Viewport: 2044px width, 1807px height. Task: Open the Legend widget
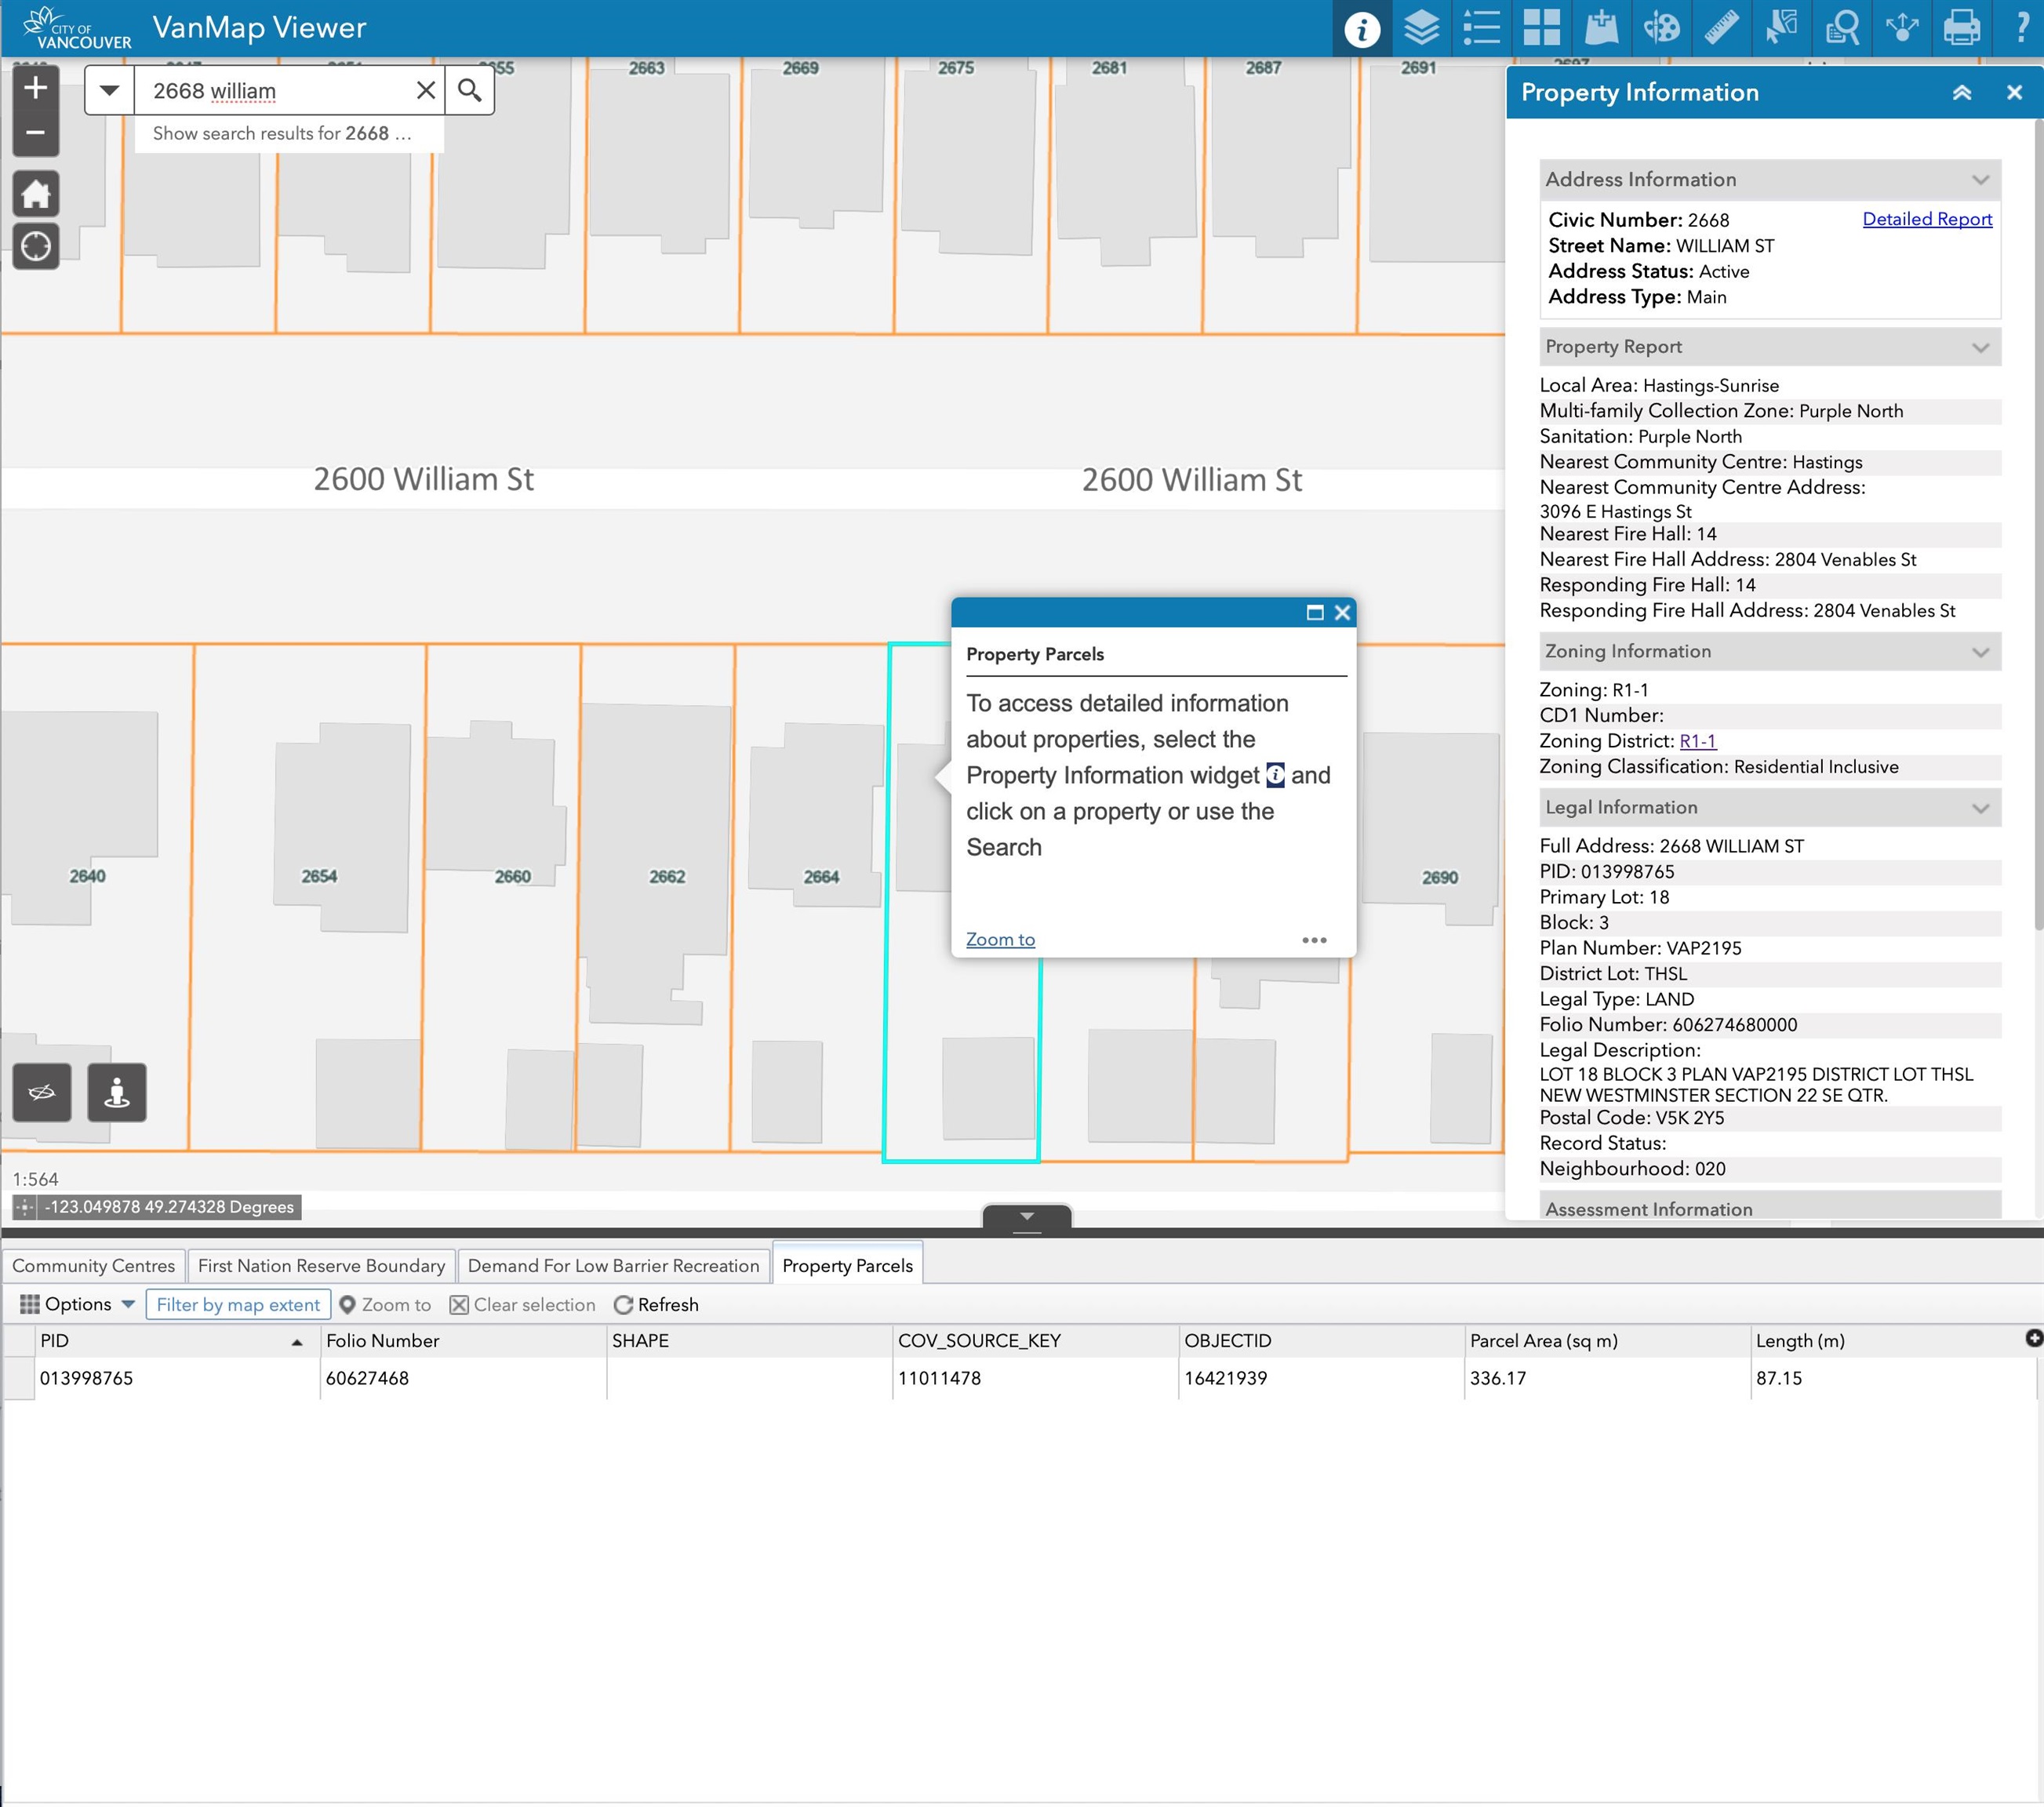pos(1481,28)
